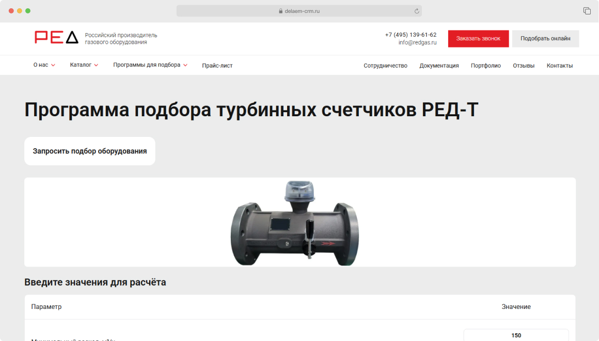This screenshot has height=341, width=599.
Task: Click the red Заказать звонок button
Action: coord(478,39)
